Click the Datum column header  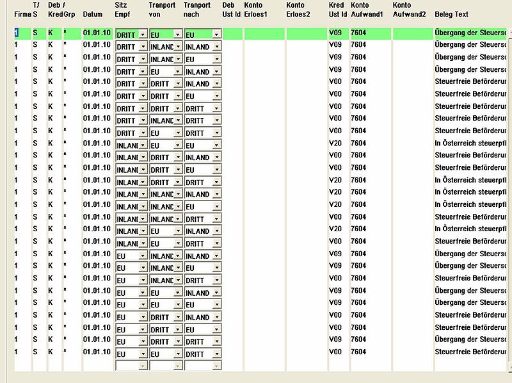coord(93,14)
